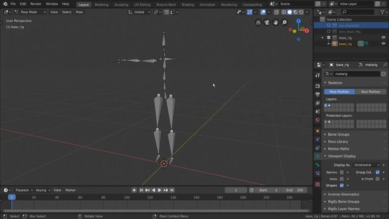
Task: Switch to the Animation workspace tab
Action: 207,4
